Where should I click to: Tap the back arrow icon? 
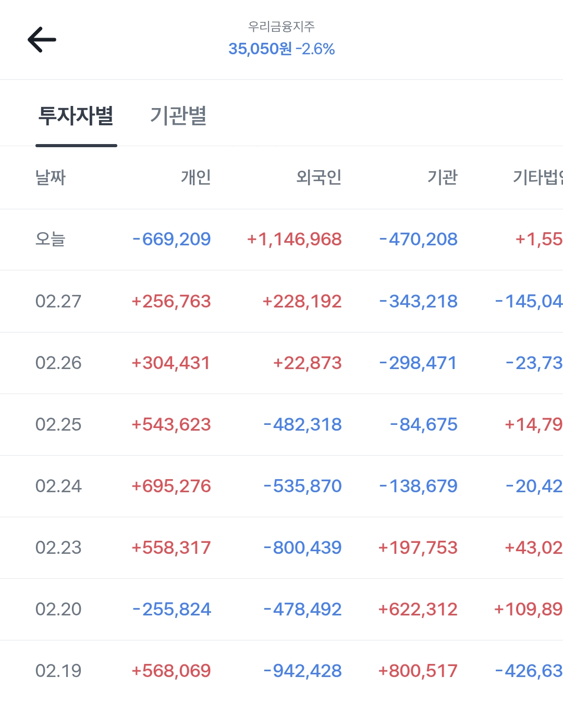(42, 40)
